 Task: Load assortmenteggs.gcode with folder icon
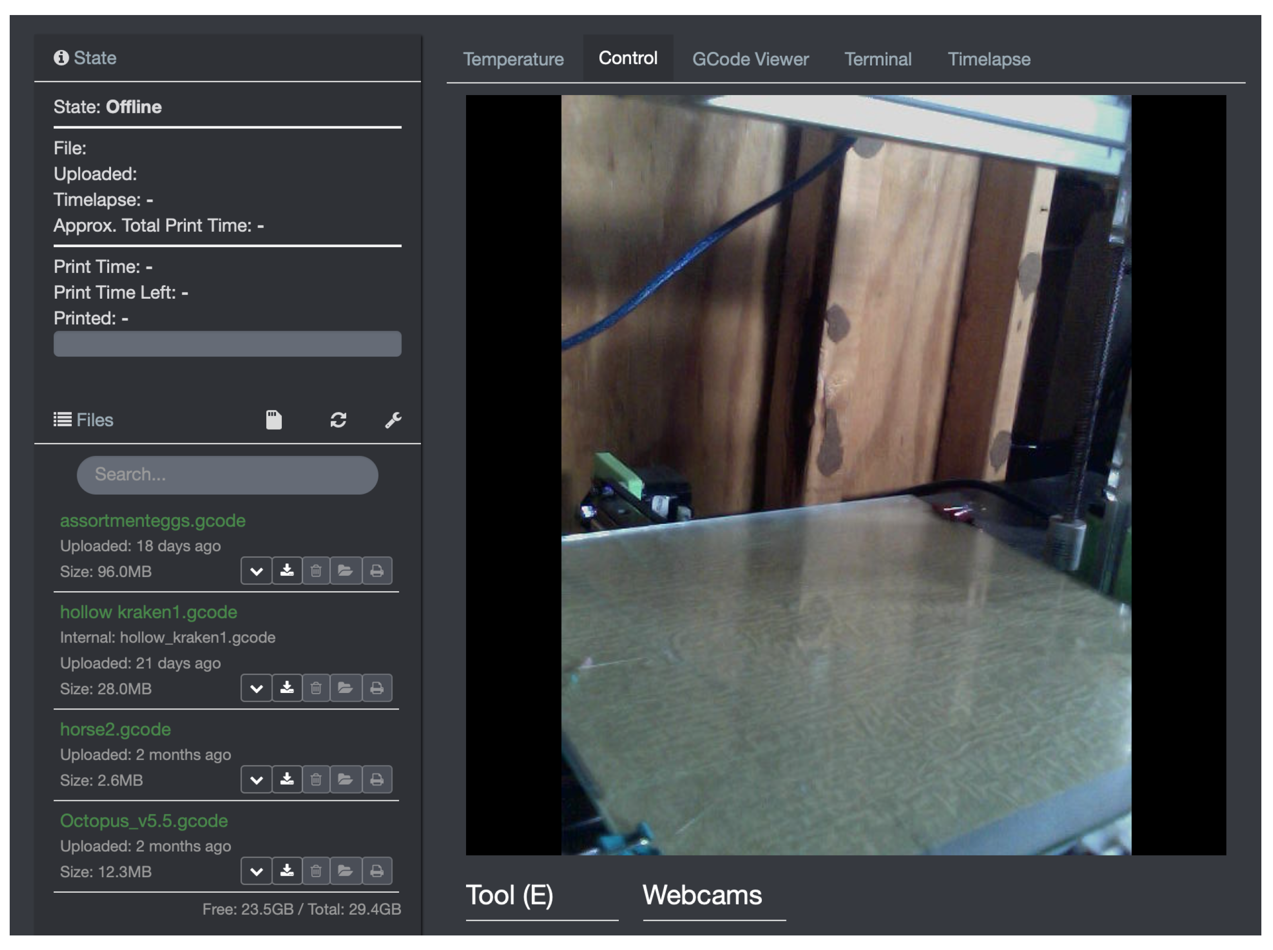point(345,570)
